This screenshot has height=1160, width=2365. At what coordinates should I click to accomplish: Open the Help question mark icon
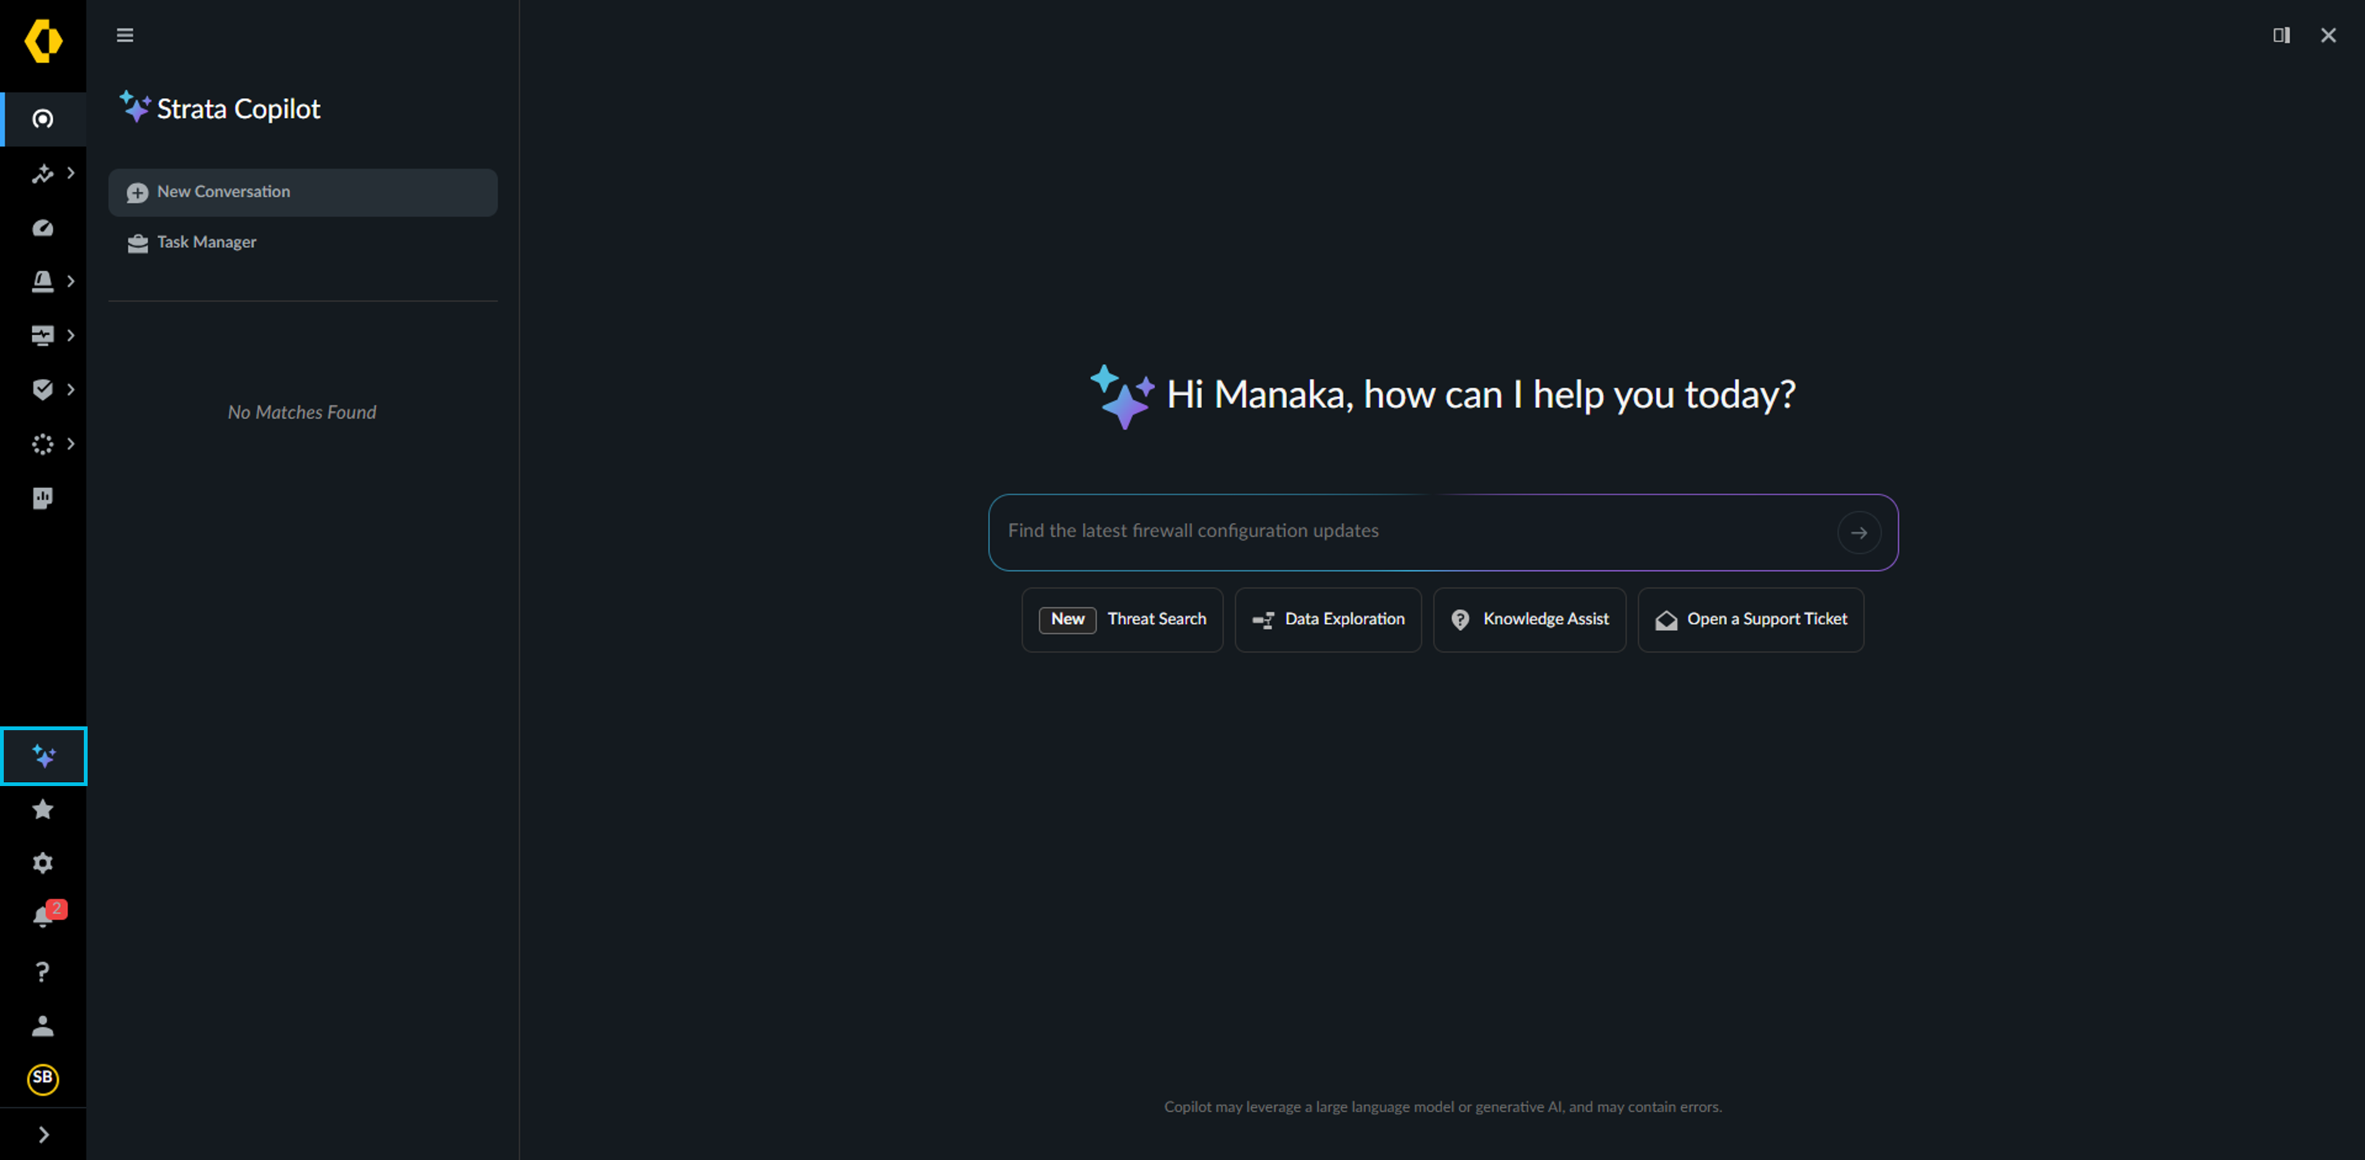pyautogui.click(x=43, y=972)
